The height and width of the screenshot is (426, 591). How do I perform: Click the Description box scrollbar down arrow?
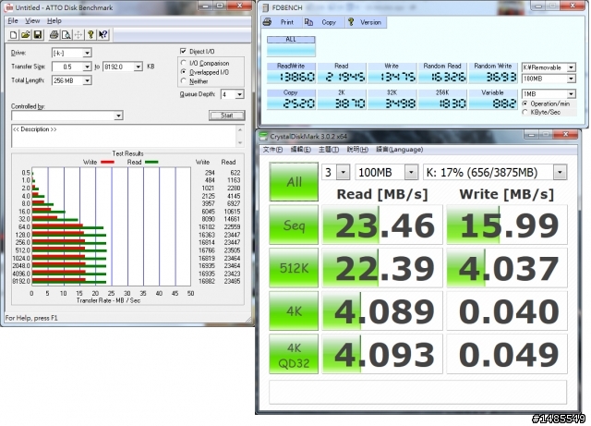(x=240, y=143)
